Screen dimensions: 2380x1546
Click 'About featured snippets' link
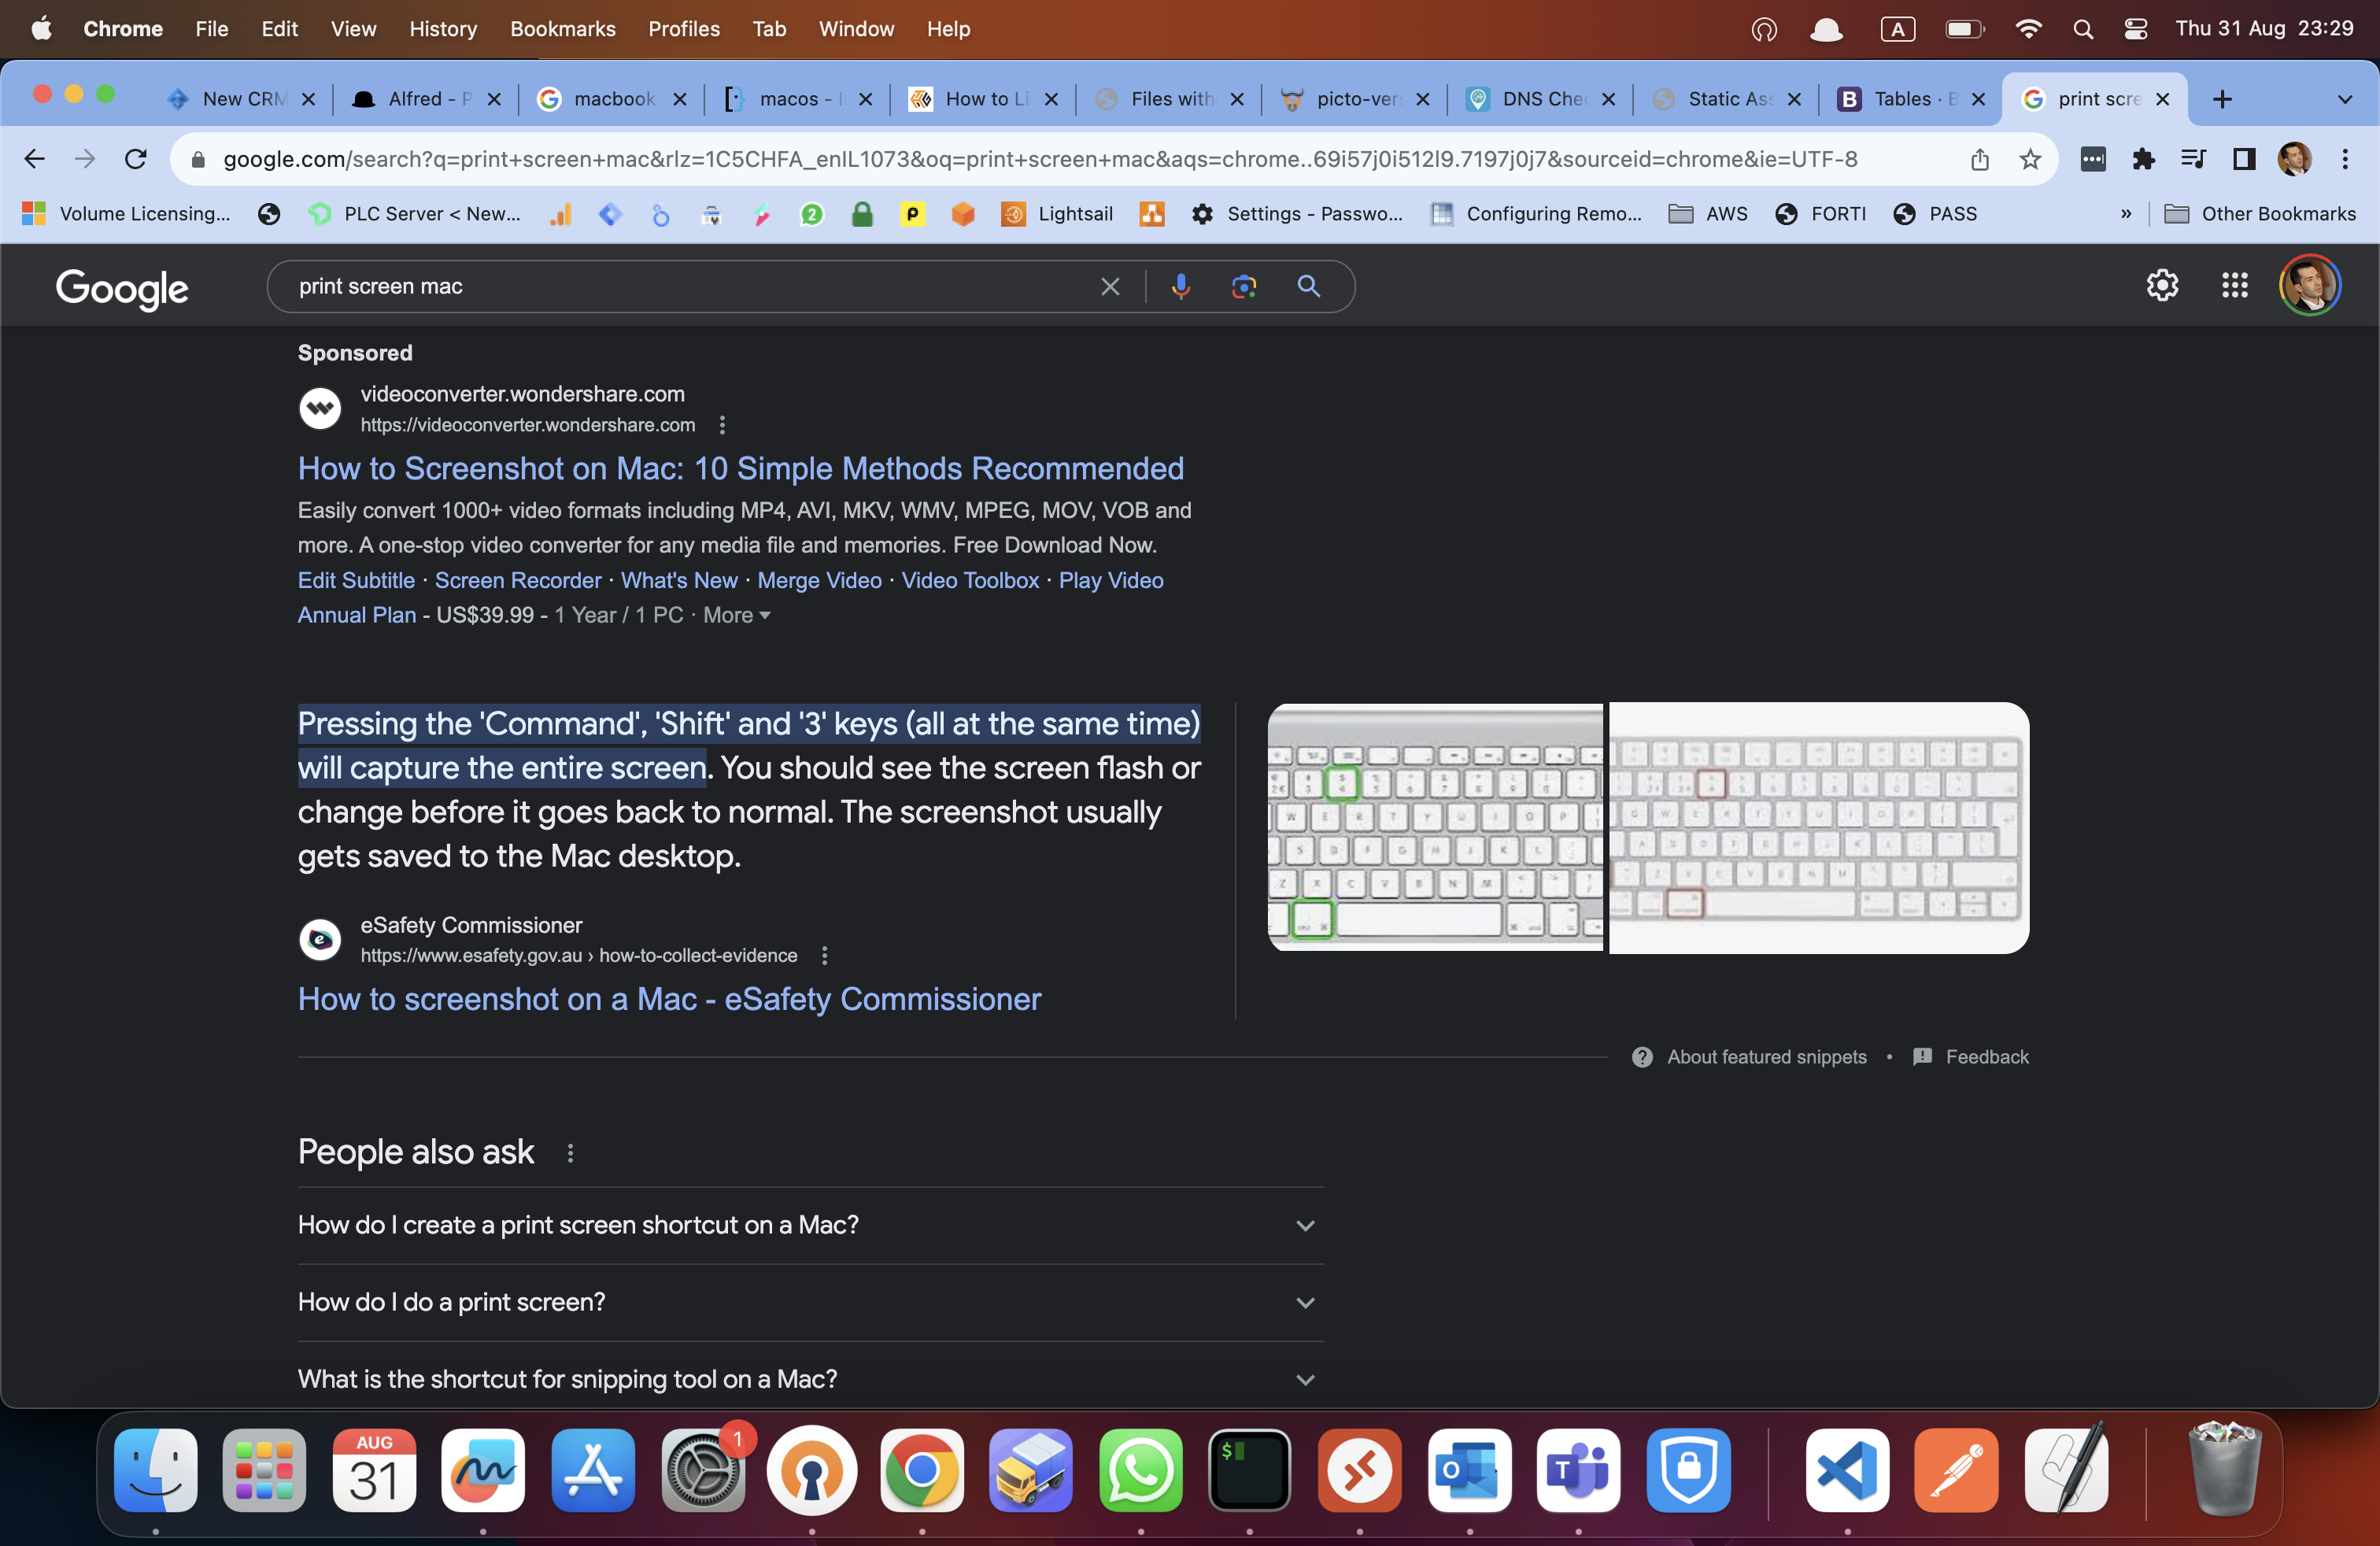(x=1766, y=1057)
